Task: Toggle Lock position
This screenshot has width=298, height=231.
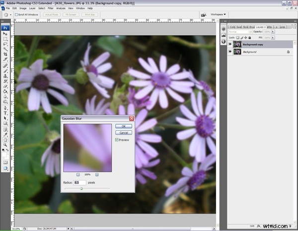Action: 245,38
